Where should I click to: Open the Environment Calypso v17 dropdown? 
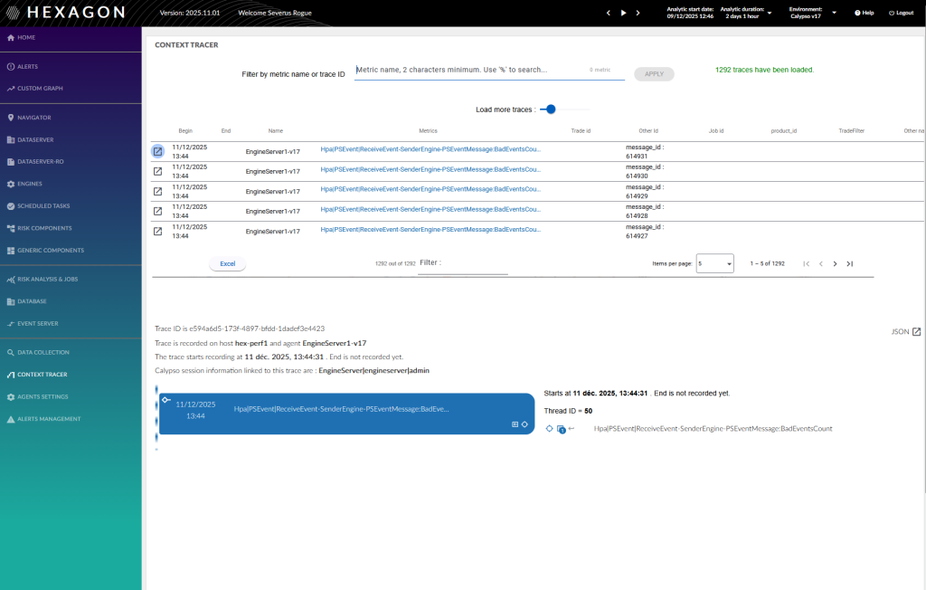(x=833, y=13)
